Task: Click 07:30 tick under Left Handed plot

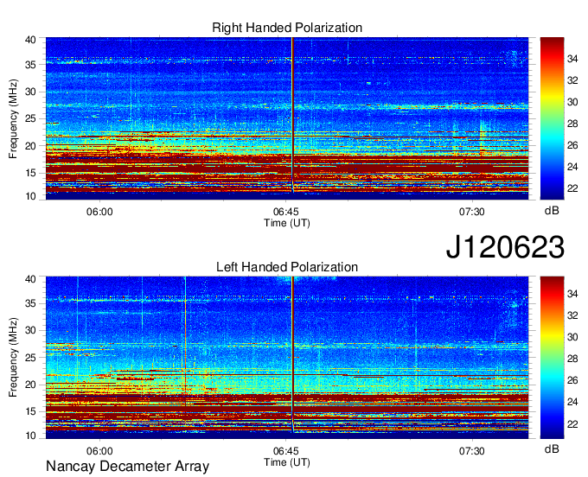Action: pos(472,451)
